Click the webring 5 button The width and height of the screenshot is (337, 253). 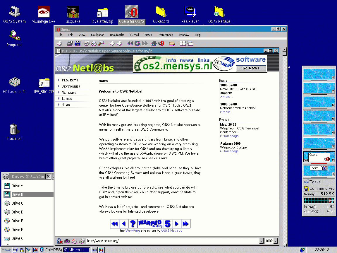pos(168,224)
